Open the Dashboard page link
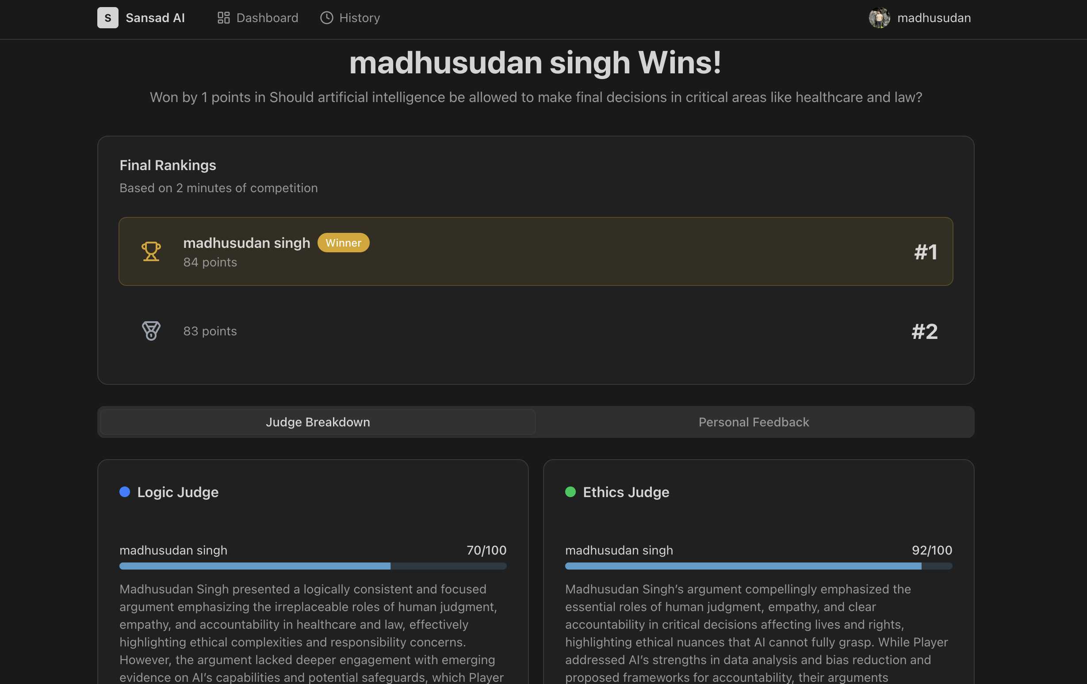 (267, 18)
